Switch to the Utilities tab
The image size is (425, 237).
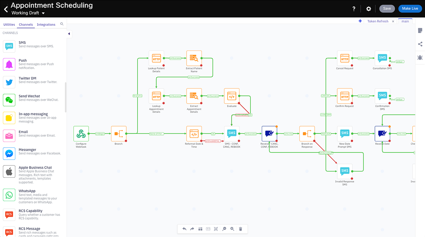tap(9, 24)
